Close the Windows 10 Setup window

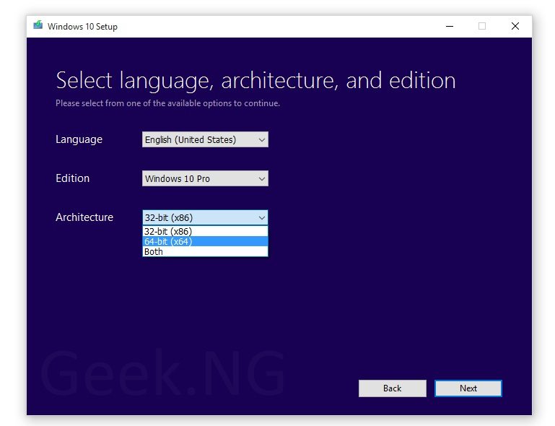pos(515,26)
